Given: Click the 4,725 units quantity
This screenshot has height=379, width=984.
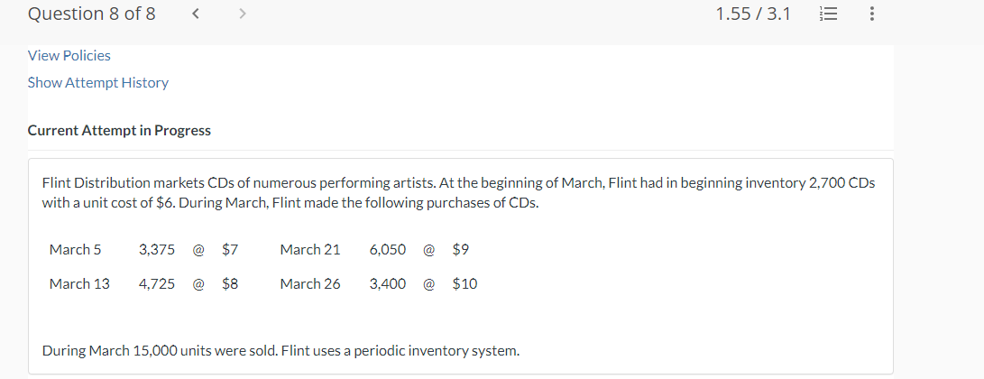Looking at the screenshot, I should click(x=157, y=283).
